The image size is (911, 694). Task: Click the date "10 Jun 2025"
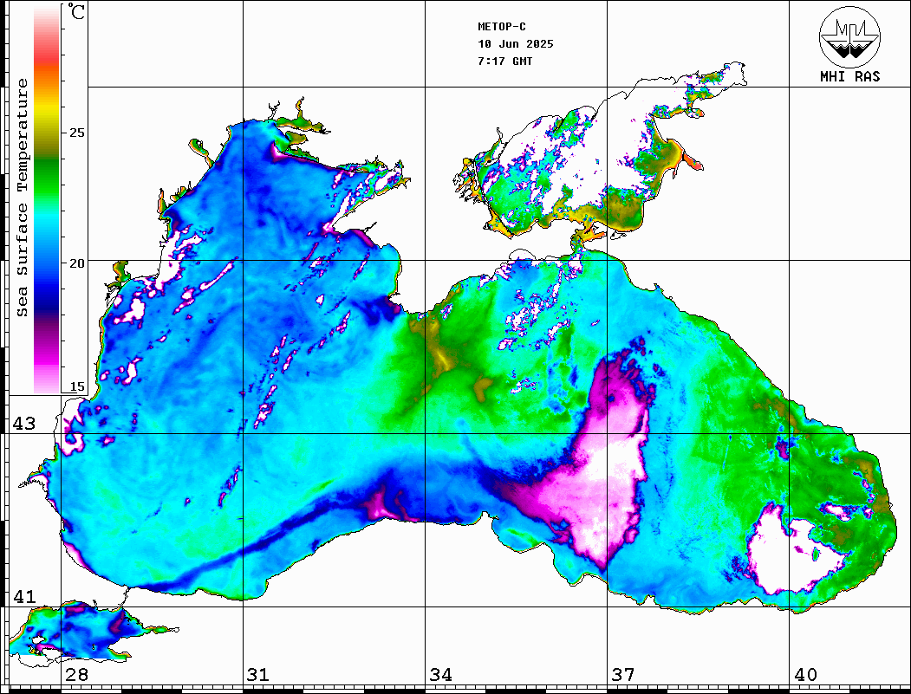[x=516, y=44]
